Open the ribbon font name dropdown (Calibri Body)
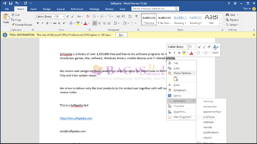 (x=54, y=17)
